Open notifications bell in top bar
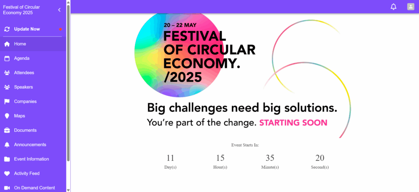The image size is (419, 192). point(393,7)
